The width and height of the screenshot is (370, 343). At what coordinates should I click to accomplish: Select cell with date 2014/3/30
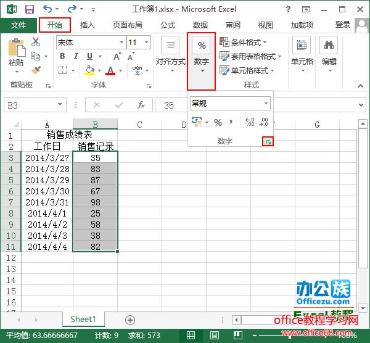(x=47, y=191)
